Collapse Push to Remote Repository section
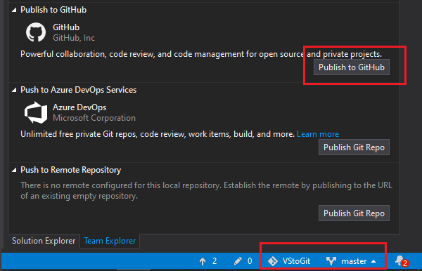This screenshot has height=271, width=422. [14, 171]
